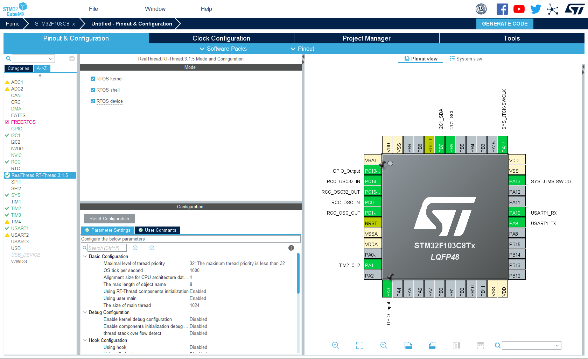Open the File menu
Viewport: 588px width, 359px height.
coord(93,9)
